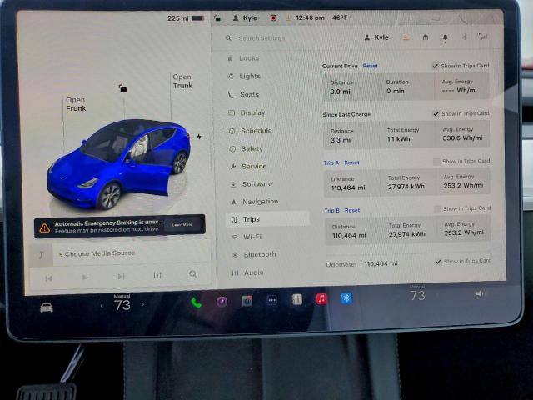This screenshot has height=400, width=533.
Task: Tap the Bluetooth icon in settings header
Action: 465,37
